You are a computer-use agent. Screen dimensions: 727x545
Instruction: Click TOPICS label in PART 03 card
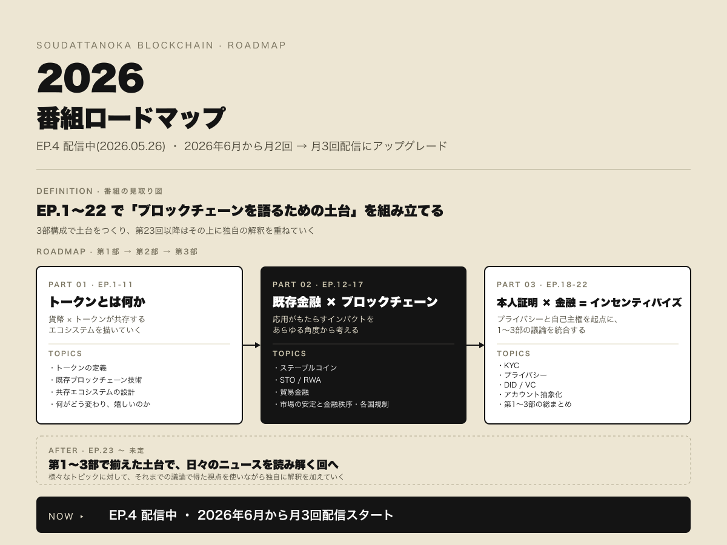point(514,354)
